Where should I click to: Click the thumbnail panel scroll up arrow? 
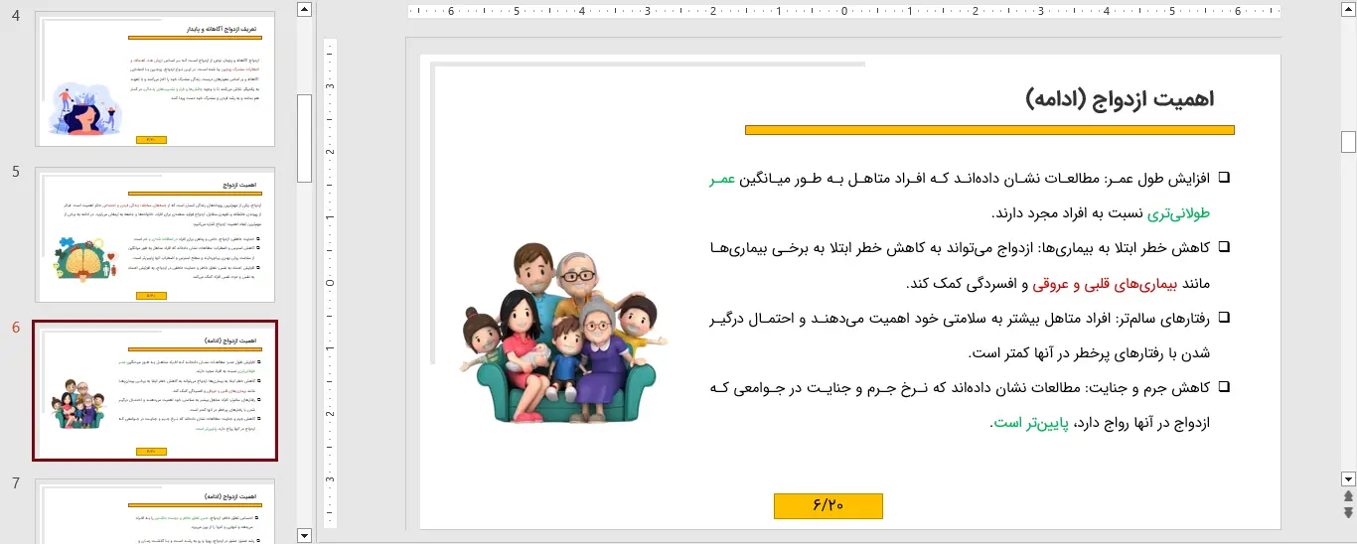(x=304, y=8)
